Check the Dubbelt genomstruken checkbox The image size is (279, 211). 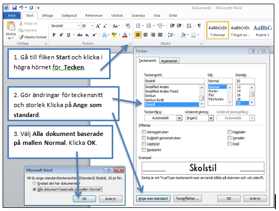click(x=144, y=138)
